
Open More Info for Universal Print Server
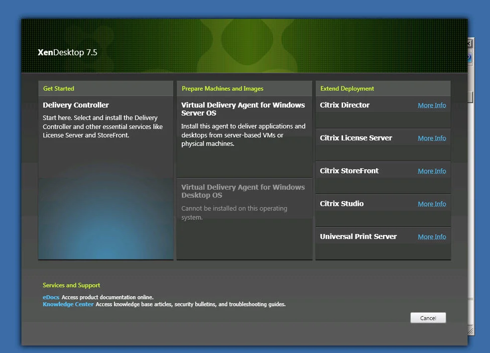point(432,237)
